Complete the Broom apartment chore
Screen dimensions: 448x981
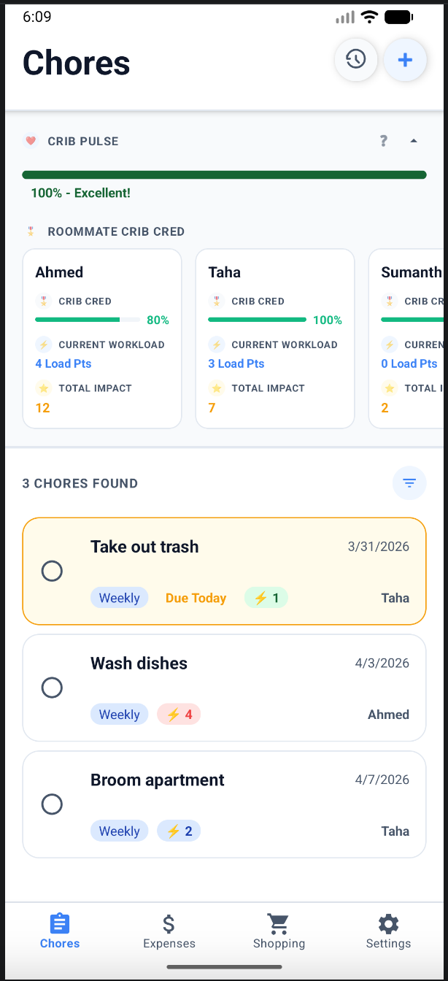tap(52, 804)
